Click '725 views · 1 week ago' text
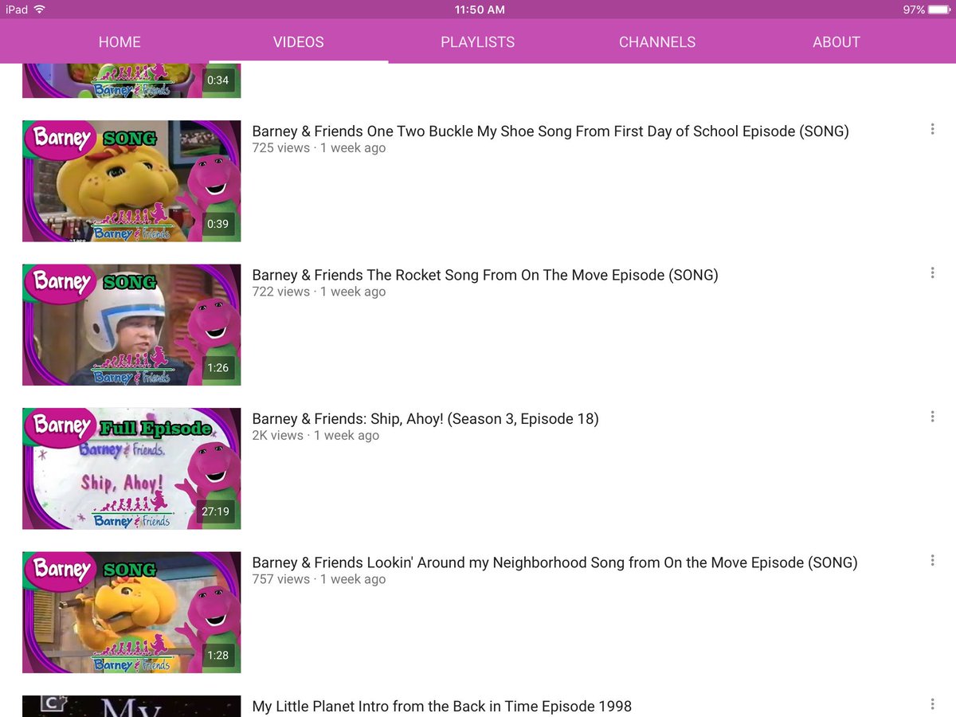 (319, 148)
